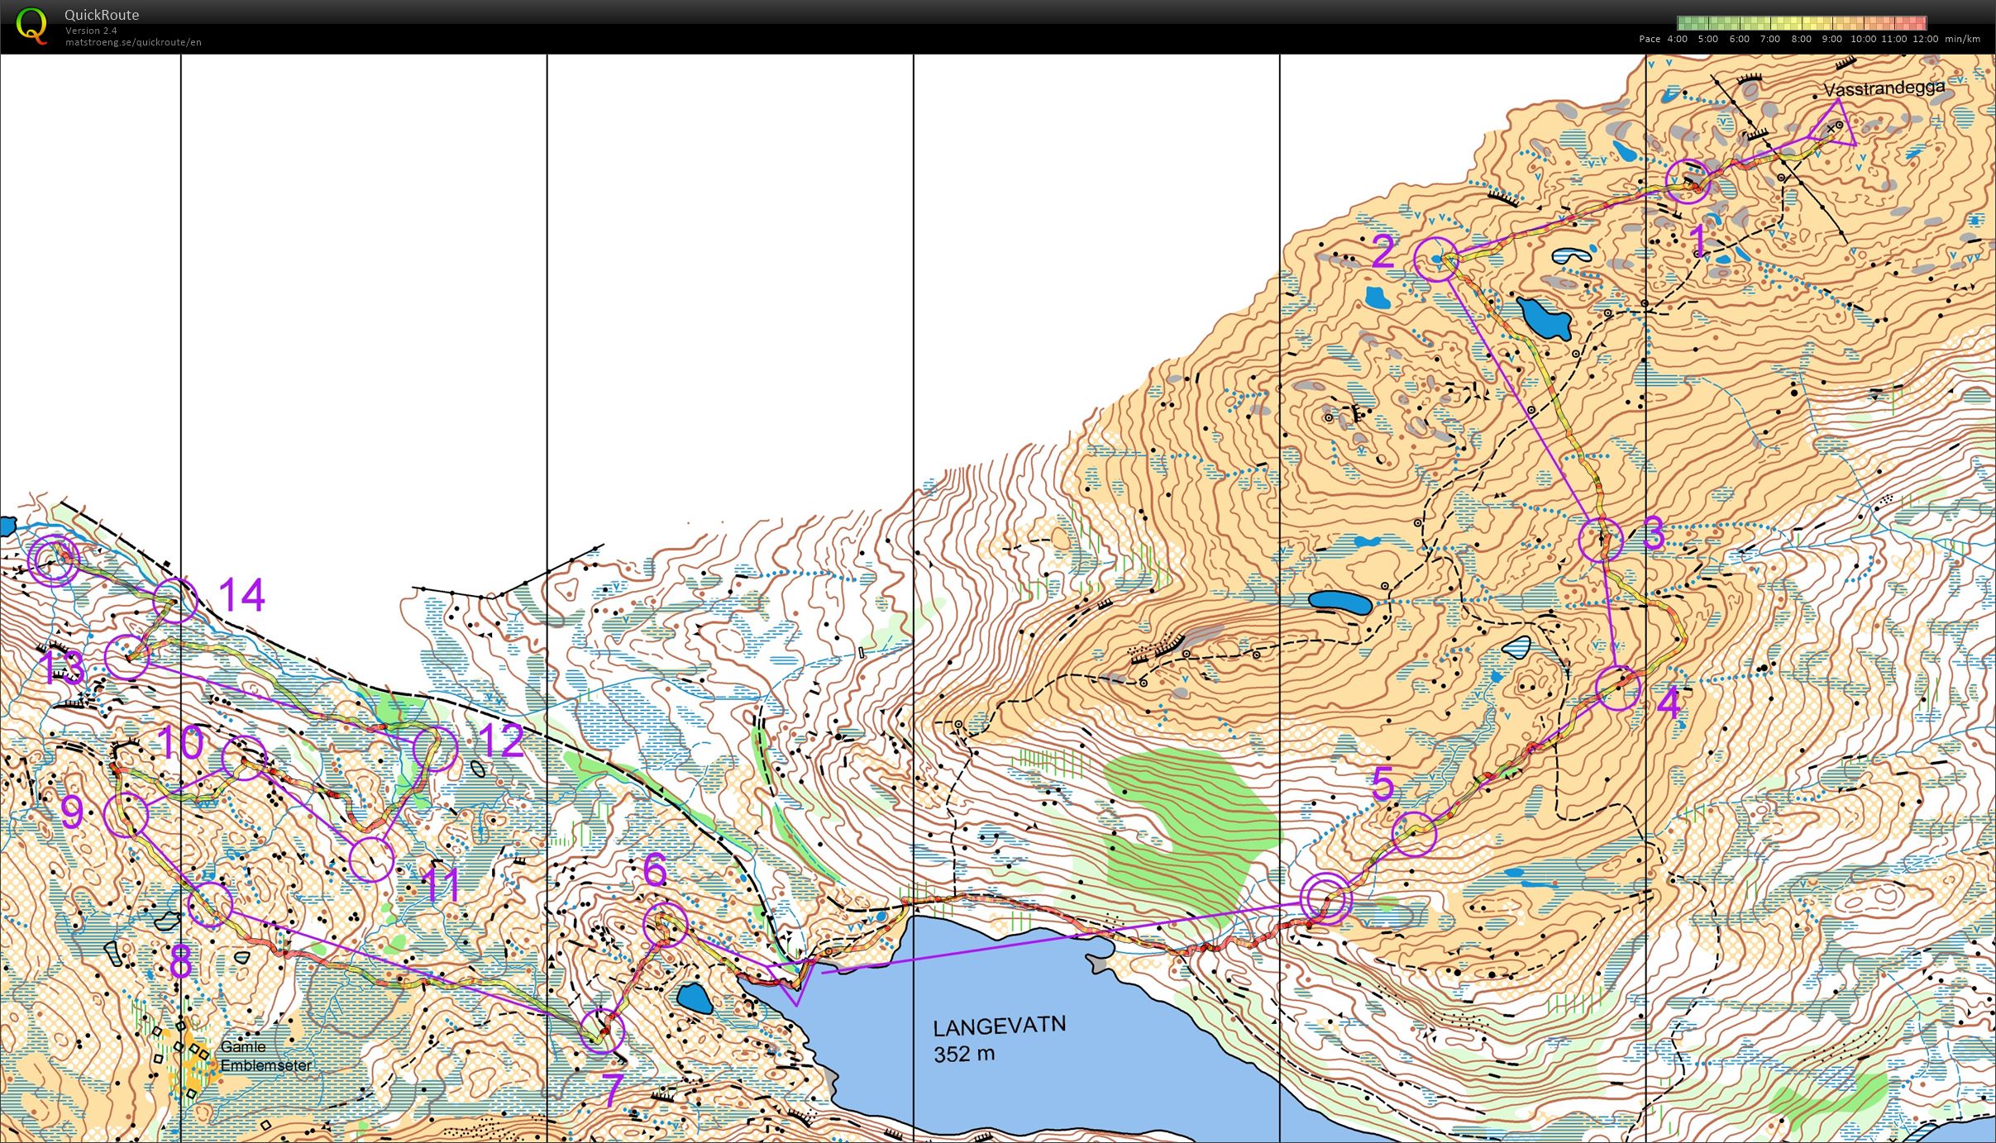Click the 7:00 pace legend value
Image resolution: width=1996 pixels, height=1143 pixels.
click(1770, 39)
